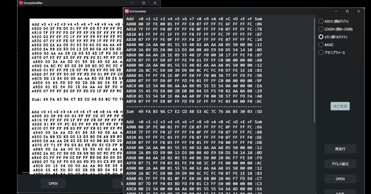Click the A8E0 line in SrcFormatter
371x194 pixels.
(194, 96)
